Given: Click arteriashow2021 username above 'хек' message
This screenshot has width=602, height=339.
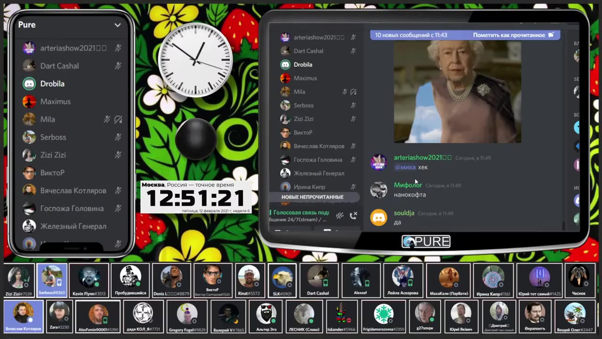Looking at the screenshot, I should 422,158.
